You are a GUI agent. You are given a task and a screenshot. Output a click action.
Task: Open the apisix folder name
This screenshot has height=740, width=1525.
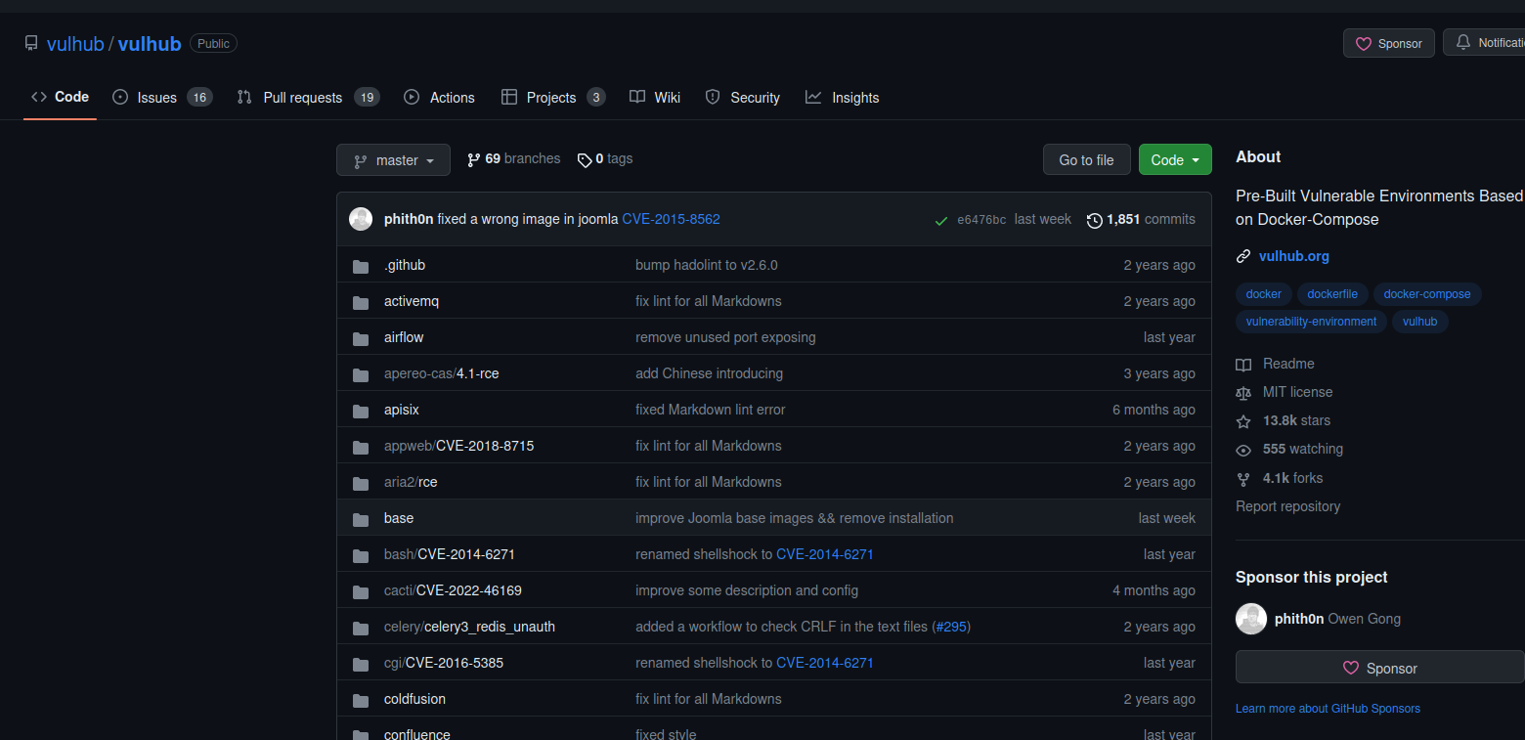pyautogui.click(x=402, y=410)
